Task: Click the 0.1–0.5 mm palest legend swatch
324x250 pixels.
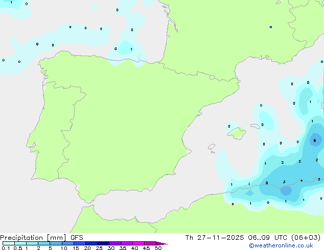Action: coord(9,243)
